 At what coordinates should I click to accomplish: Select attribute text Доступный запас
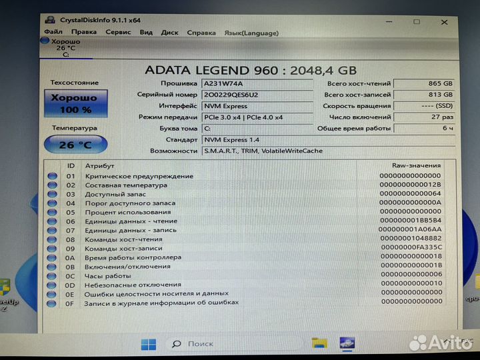point(115,194)
